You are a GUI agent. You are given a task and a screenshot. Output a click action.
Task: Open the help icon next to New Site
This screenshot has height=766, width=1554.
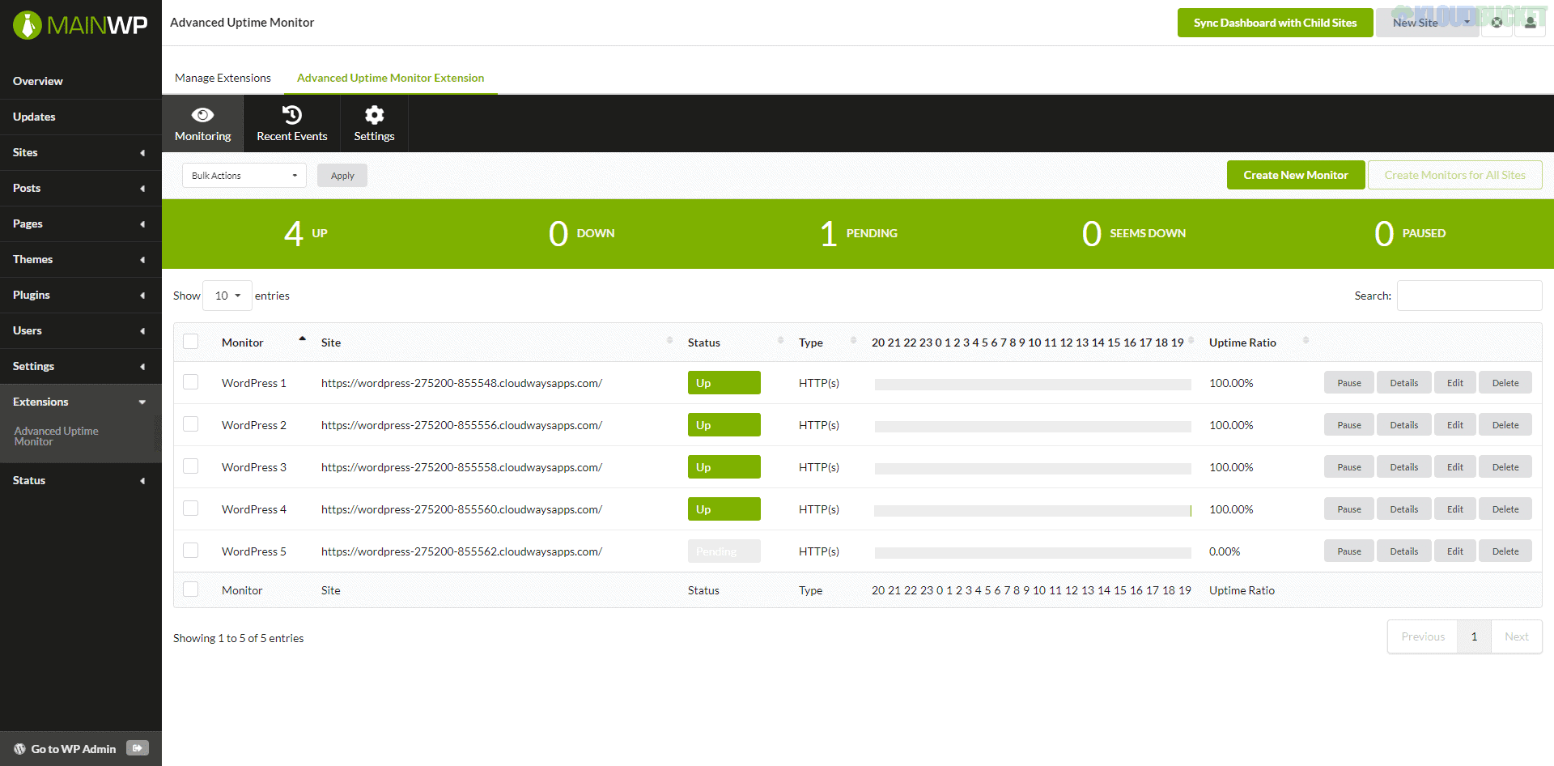tap(1497, 22)
